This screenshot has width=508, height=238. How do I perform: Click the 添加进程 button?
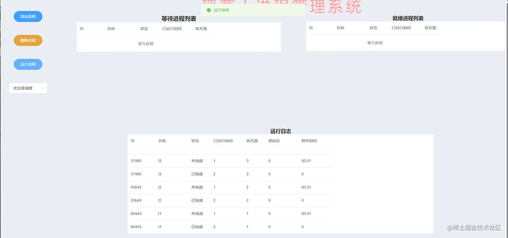coord(28,16)
